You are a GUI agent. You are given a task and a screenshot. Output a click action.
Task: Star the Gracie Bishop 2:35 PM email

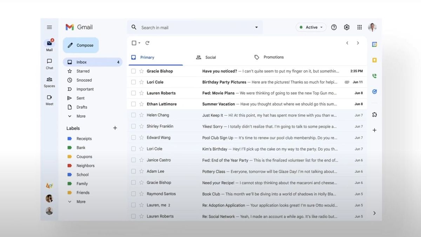[141, 71]
